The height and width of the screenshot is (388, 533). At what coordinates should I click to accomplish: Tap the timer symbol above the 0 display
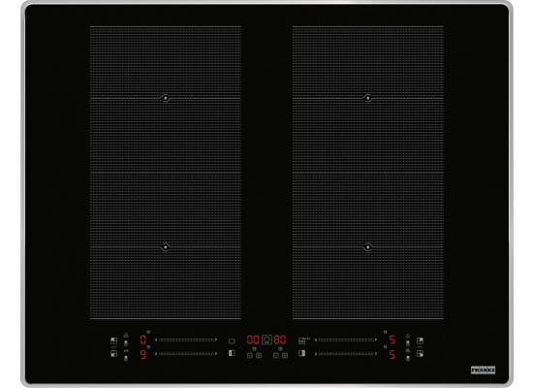coord(148,332)
